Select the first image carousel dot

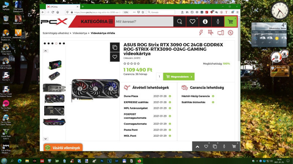[45, 43]
